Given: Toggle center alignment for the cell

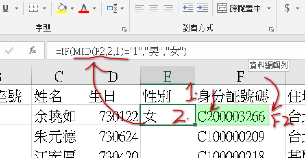Looking at the screenshot, I should (153, 8).
